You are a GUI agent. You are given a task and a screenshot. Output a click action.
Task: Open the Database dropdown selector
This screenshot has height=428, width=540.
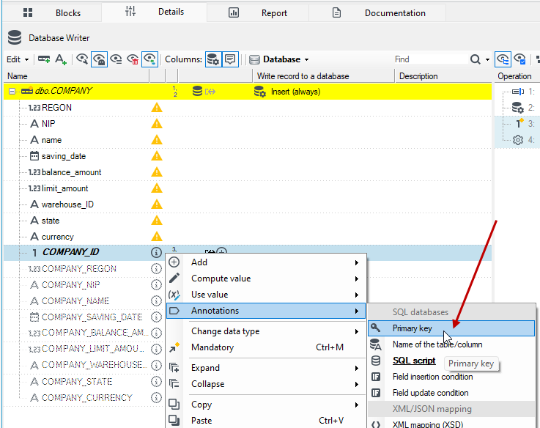[279, 59]
